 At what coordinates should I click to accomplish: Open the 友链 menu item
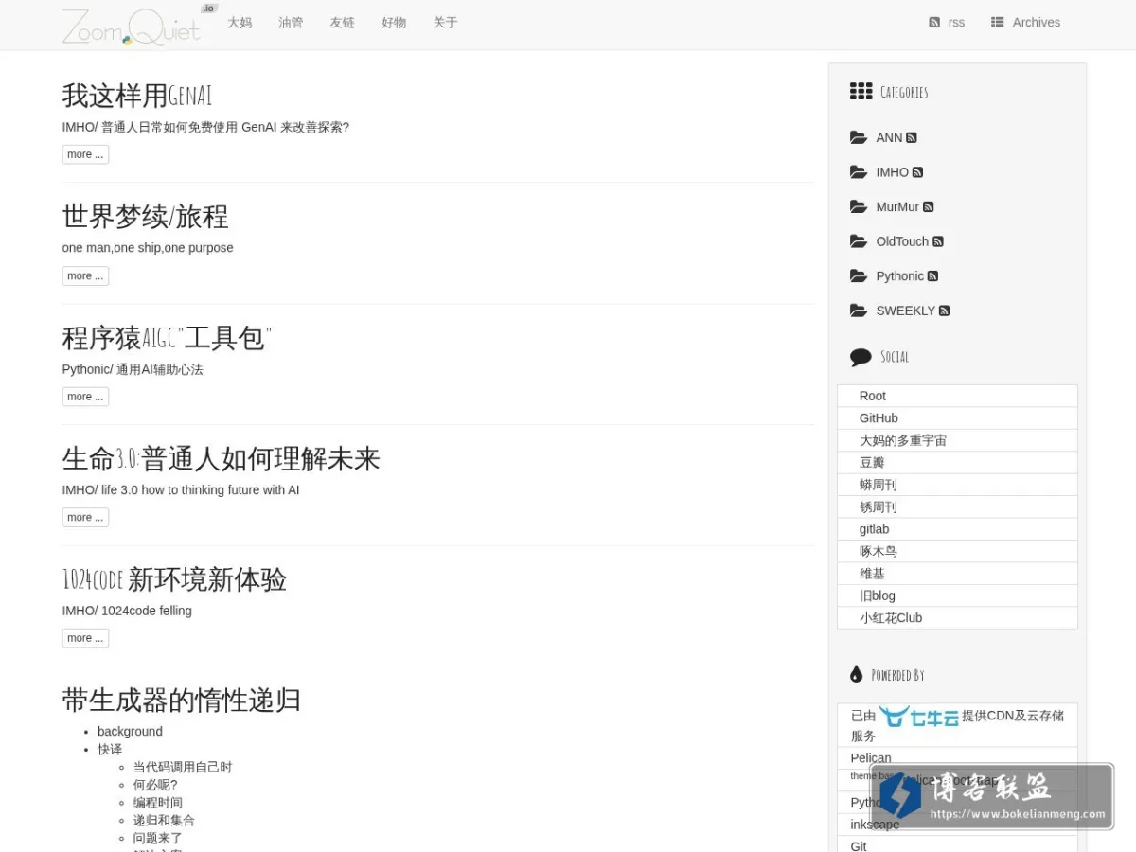(x=342, y=23)
